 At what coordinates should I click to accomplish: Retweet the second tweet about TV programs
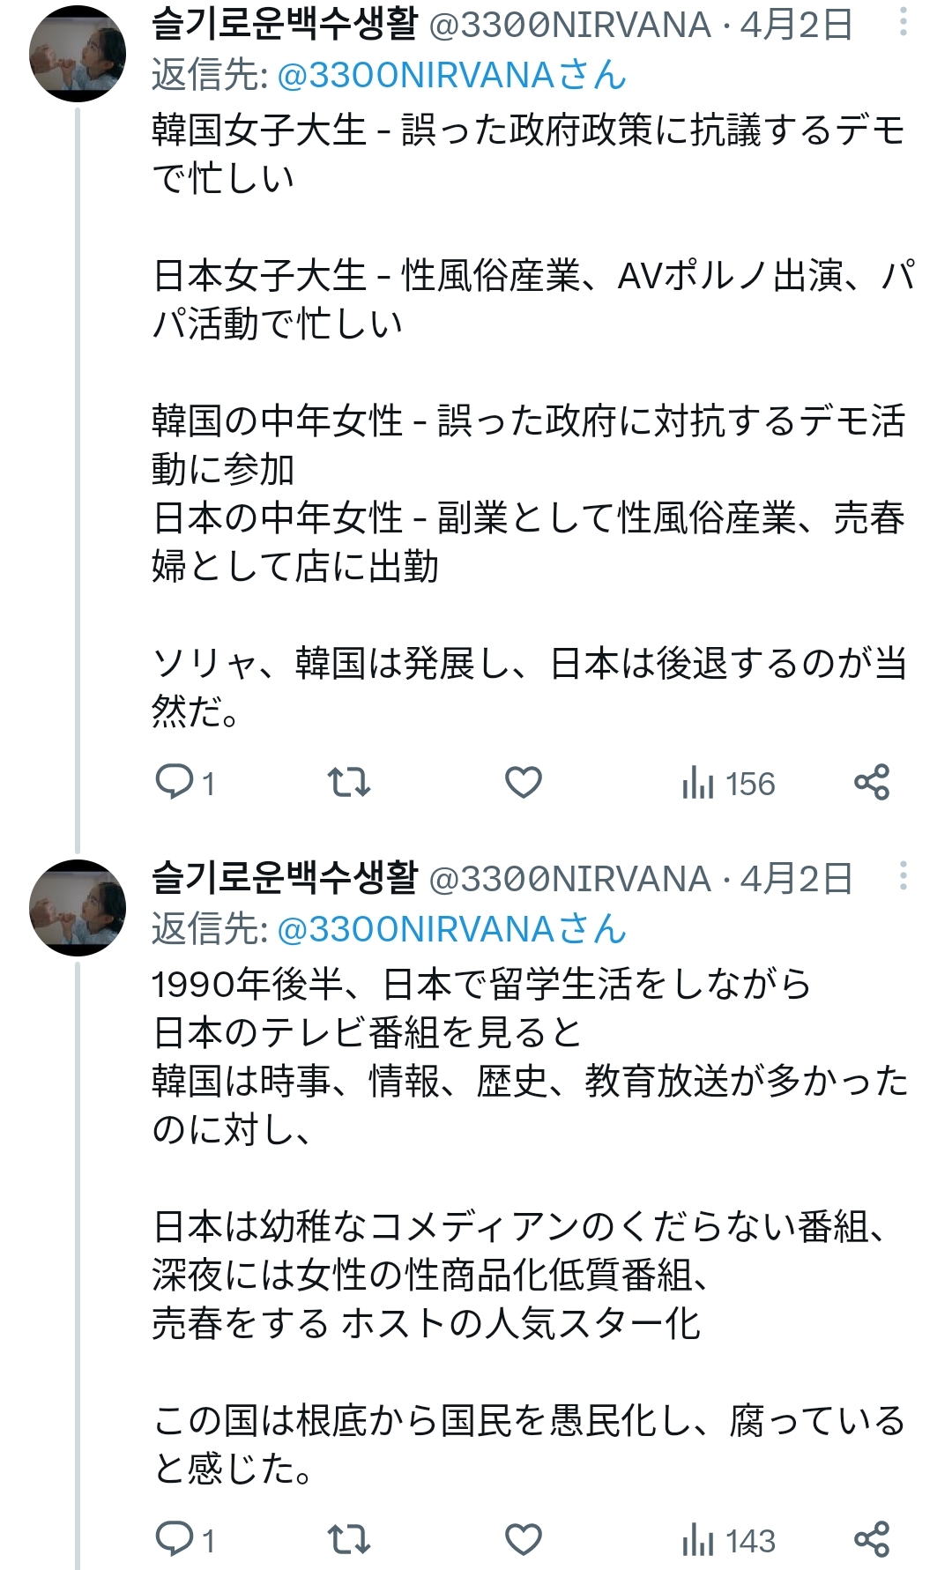pyautogui.click(x=348, y=1539)
